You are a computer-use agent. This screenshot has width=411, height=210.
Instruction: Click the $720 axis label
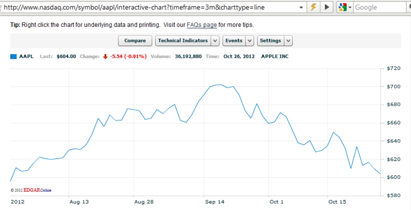coord(393,69)
